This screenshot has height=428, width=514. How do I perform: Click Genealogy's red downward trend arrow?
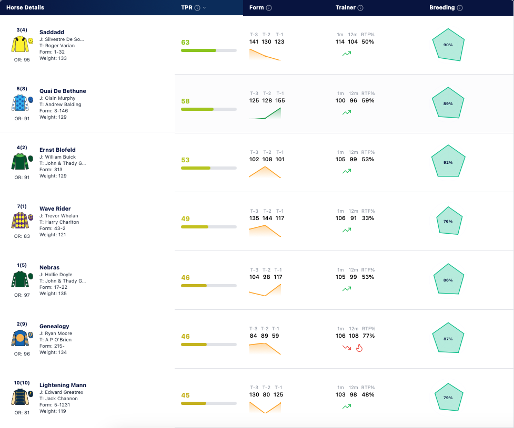pos(347,348)
